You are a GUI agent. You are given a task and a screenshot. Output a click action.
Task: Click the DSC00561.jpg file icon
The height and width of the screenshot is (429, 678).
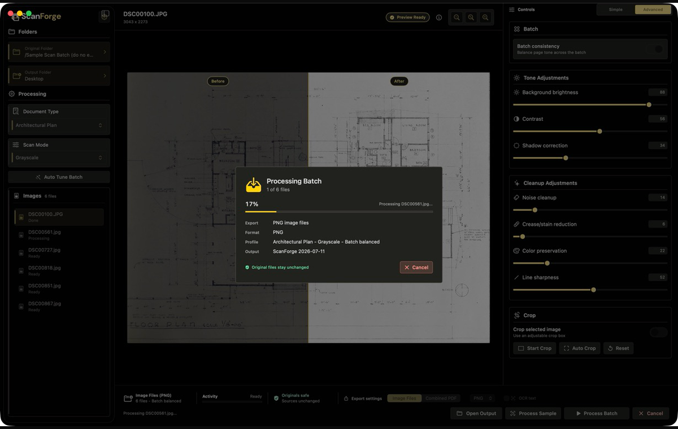pyautogui.click(x=21, y=235)
